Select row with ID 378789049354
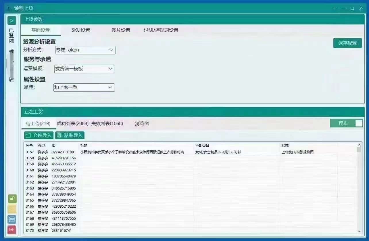This screenshot has height=241, width=369. pos(191,194)
